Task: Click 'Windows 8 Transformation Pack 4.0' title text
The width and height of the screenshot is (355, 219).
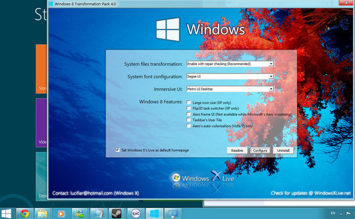Action: pos(85,4)
